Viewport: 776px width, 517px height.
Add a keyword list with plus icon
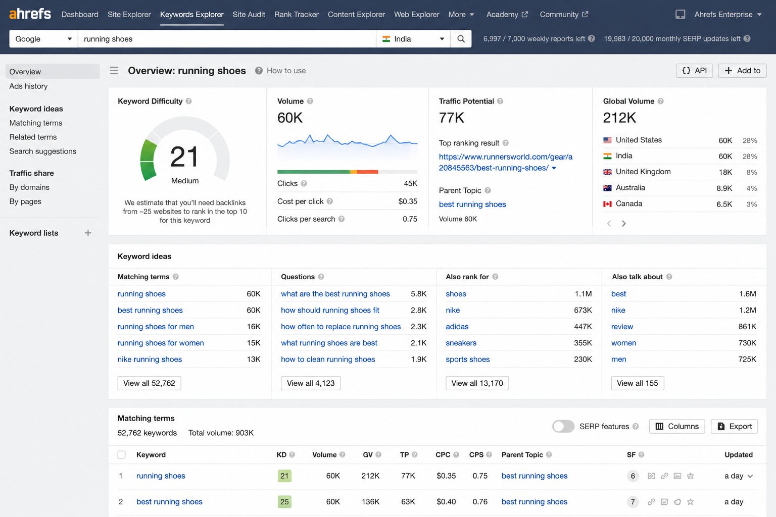(88, 233)
